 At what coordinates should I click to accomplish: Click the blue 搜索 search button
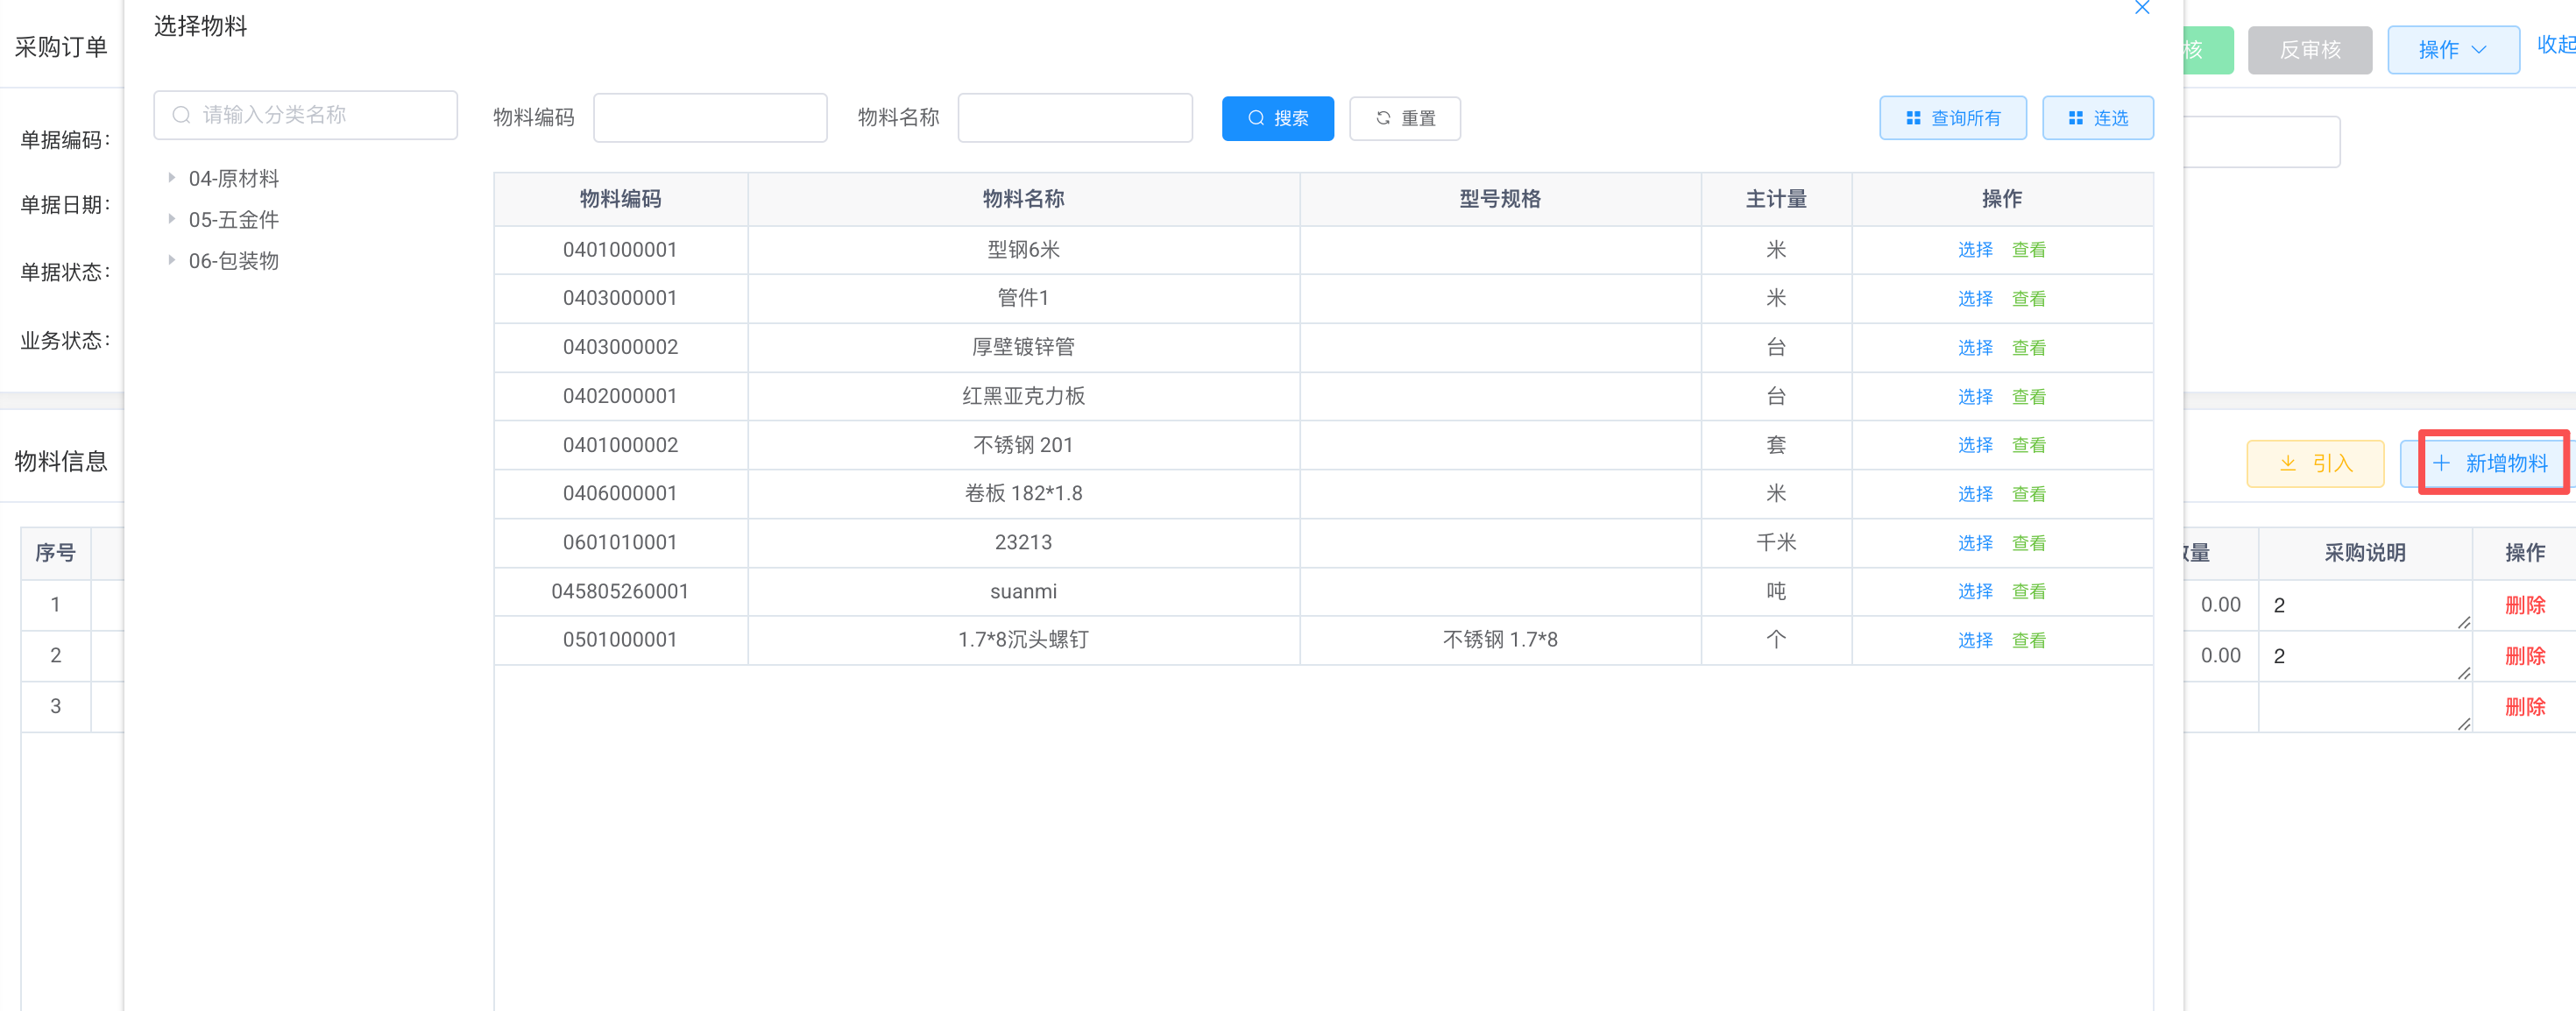tap(1277, 118)
